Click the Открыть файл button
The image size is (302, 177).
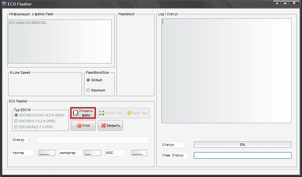[x=83, y=113]
